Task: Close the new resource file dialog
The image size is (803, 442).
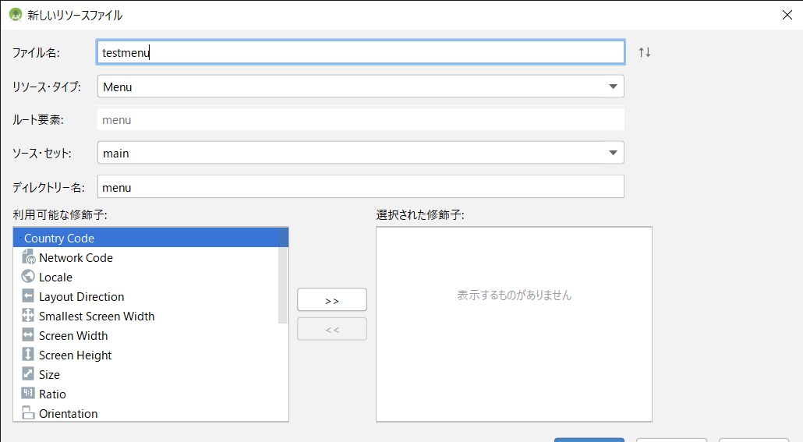Action: point(787,15)
